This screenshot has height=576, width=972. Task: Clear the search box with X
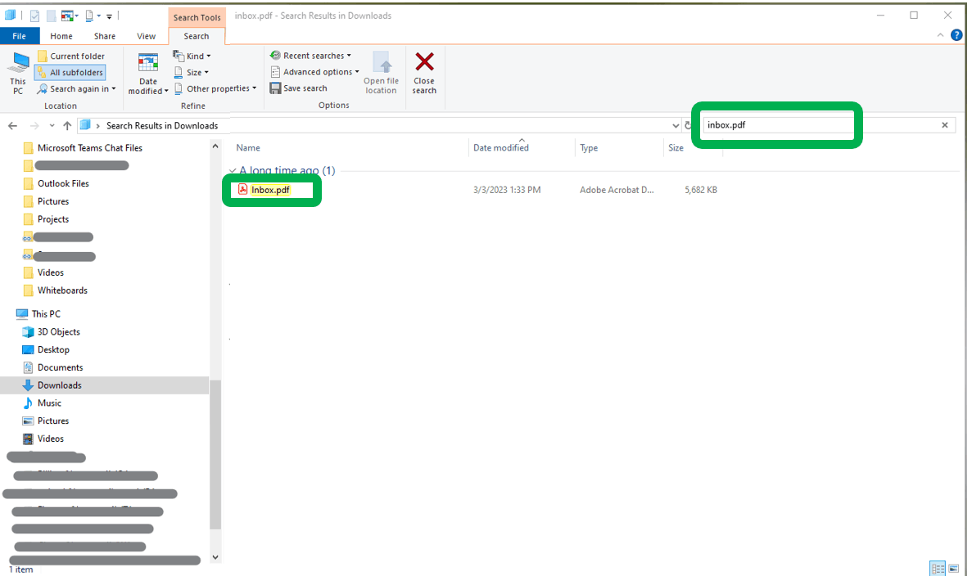[945, 125]
